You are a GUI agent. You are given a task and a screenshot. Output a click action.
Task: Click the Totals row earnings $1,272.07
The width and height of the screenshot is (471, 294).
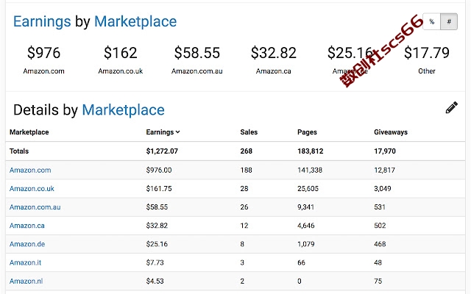(162, 151)
